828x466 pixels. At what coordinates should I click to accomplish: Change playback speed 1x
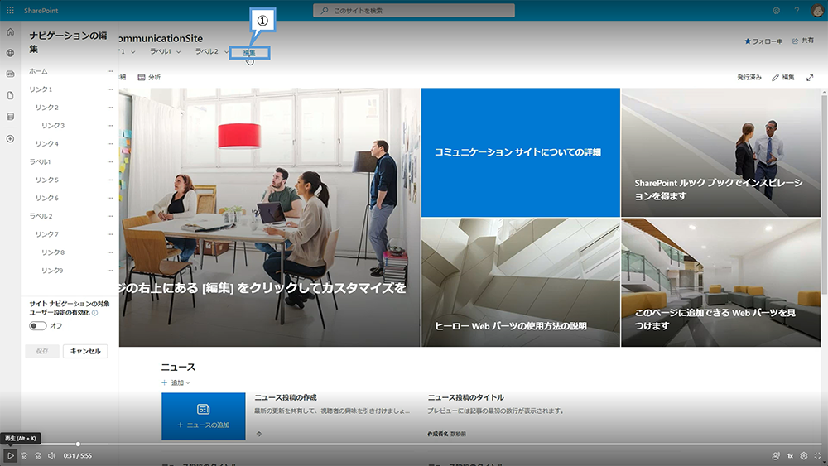pos(790,455)
